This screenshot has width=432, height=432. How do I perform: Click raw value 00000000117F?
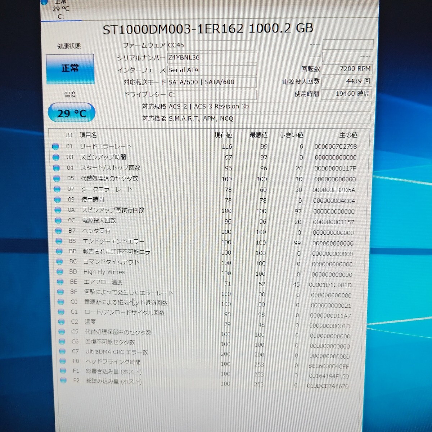[x=335, y=168]
